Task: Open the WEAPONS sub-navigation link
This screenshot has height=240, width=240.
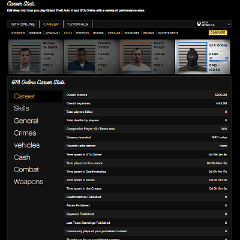Action: pyautogui.click(x=82, y=33)
